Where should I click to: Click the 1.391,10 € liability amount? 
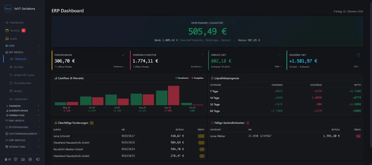coord(331,136)
